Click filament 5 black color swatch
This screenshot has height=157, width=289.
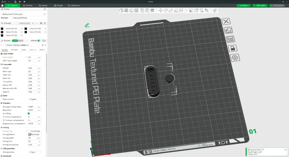[2, 36]
